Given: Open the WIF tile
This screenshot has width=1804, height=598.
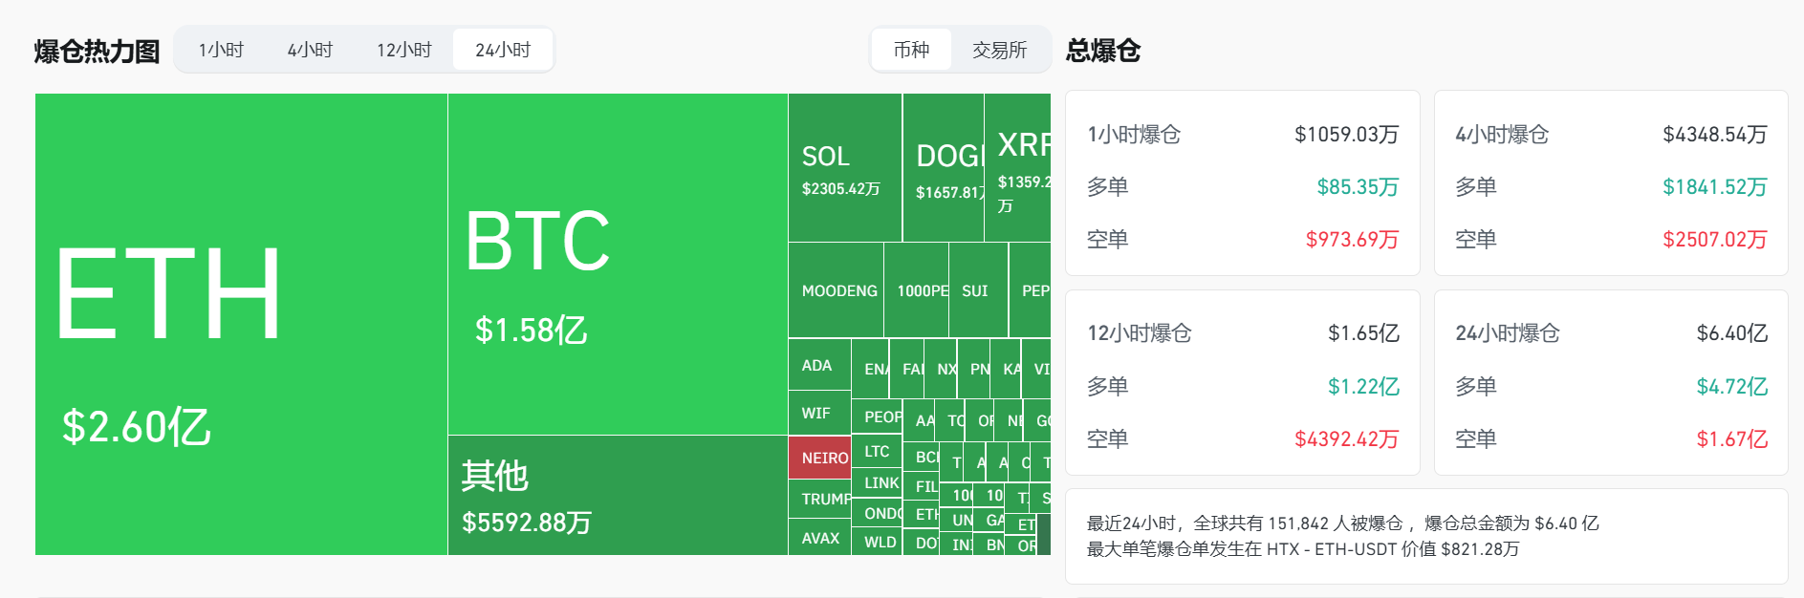Looking at the screenshot, I should [819, 413].
